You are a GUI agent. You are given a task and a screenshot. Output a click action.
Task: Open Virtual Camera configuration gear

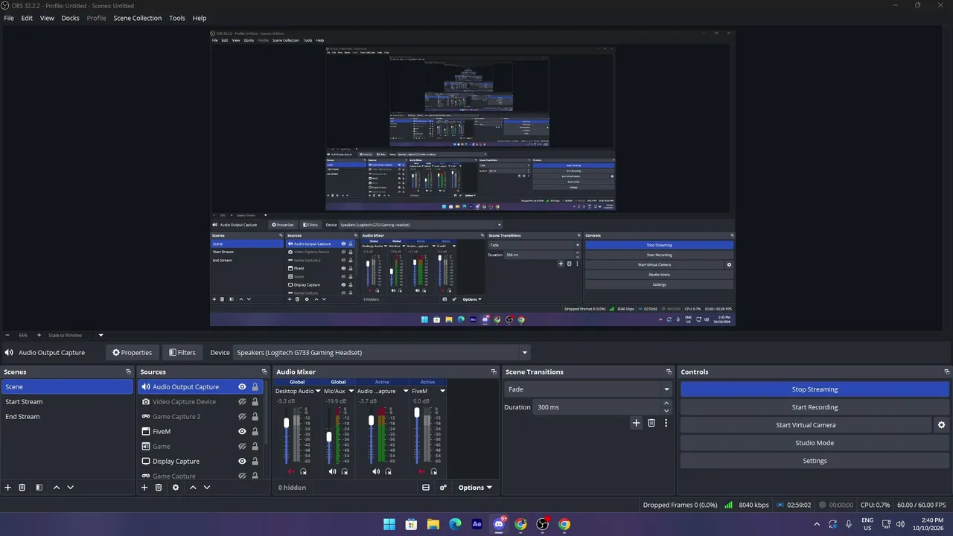tap(941, 425)
